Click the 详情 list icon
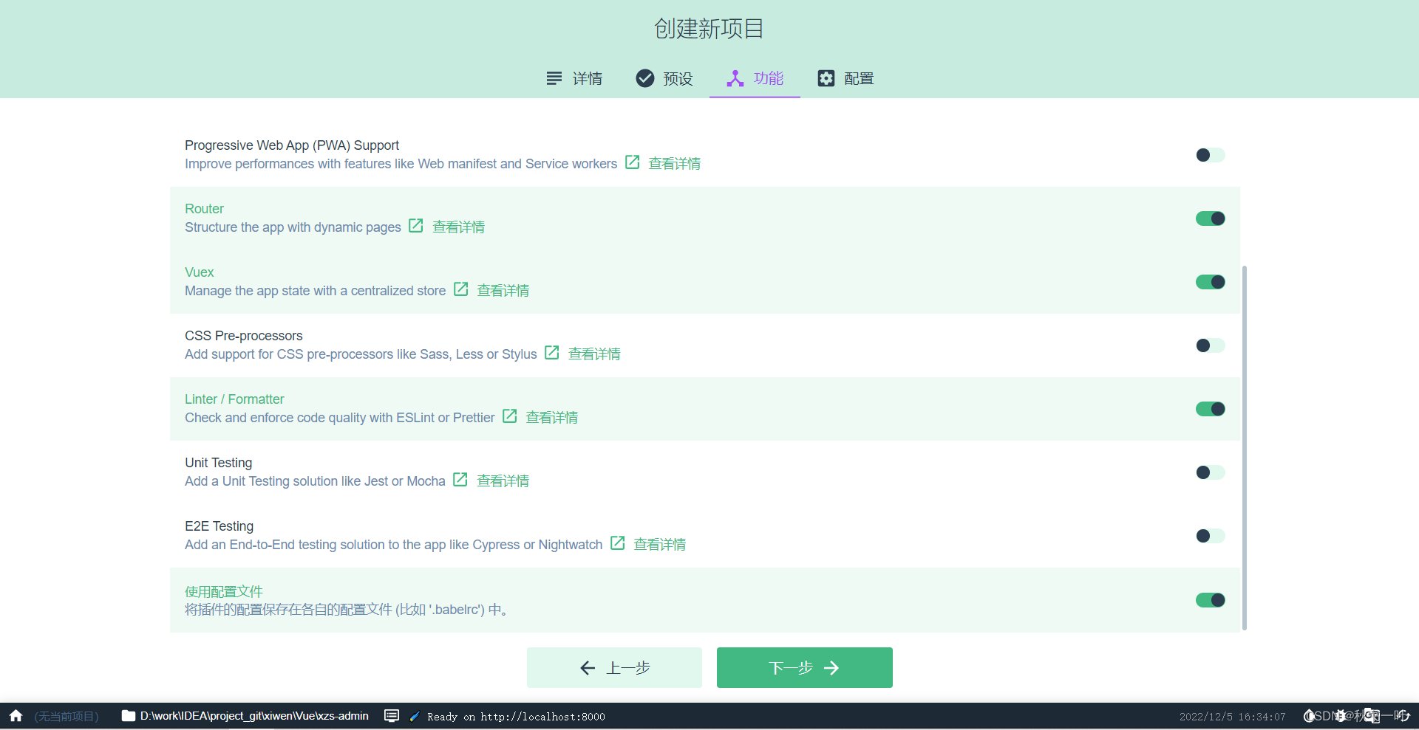This screenshot has height=730, width=1419. (554, 78)
